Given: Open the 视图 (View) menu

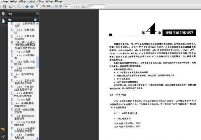Looking at the screenshot, I should tap(22, 1).
